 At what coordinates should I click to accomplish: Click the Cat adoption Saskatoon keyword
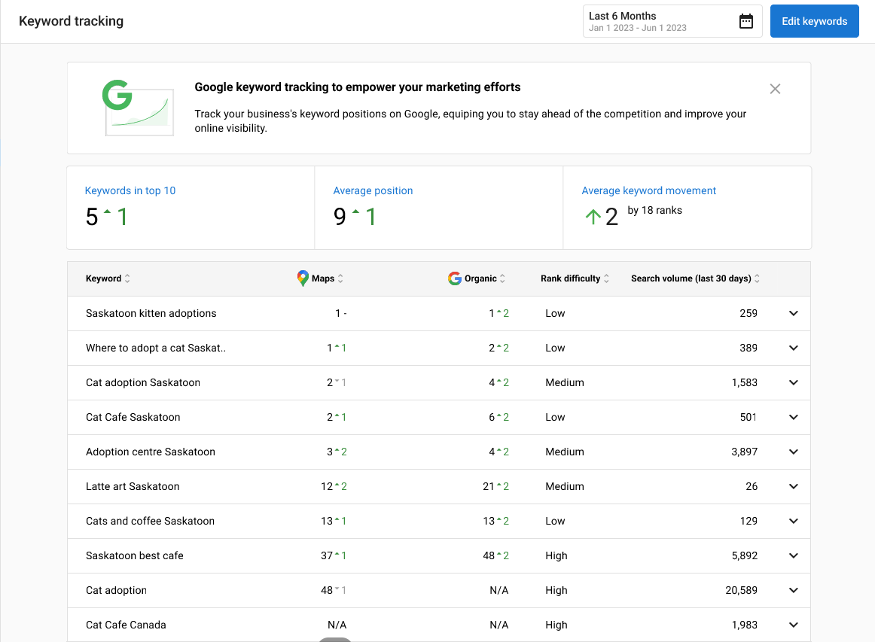pyautogui.click(x=143, y=382)
